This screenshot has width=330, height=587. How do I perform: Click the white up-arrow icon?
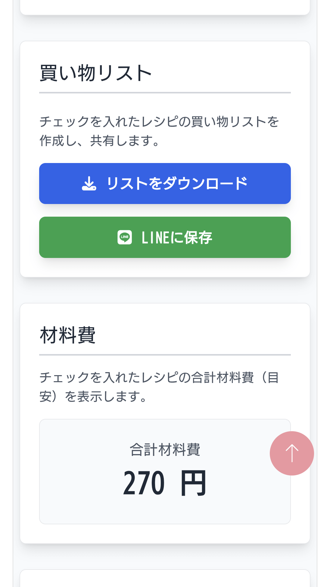pyautogui.click(x=292, y=453)
